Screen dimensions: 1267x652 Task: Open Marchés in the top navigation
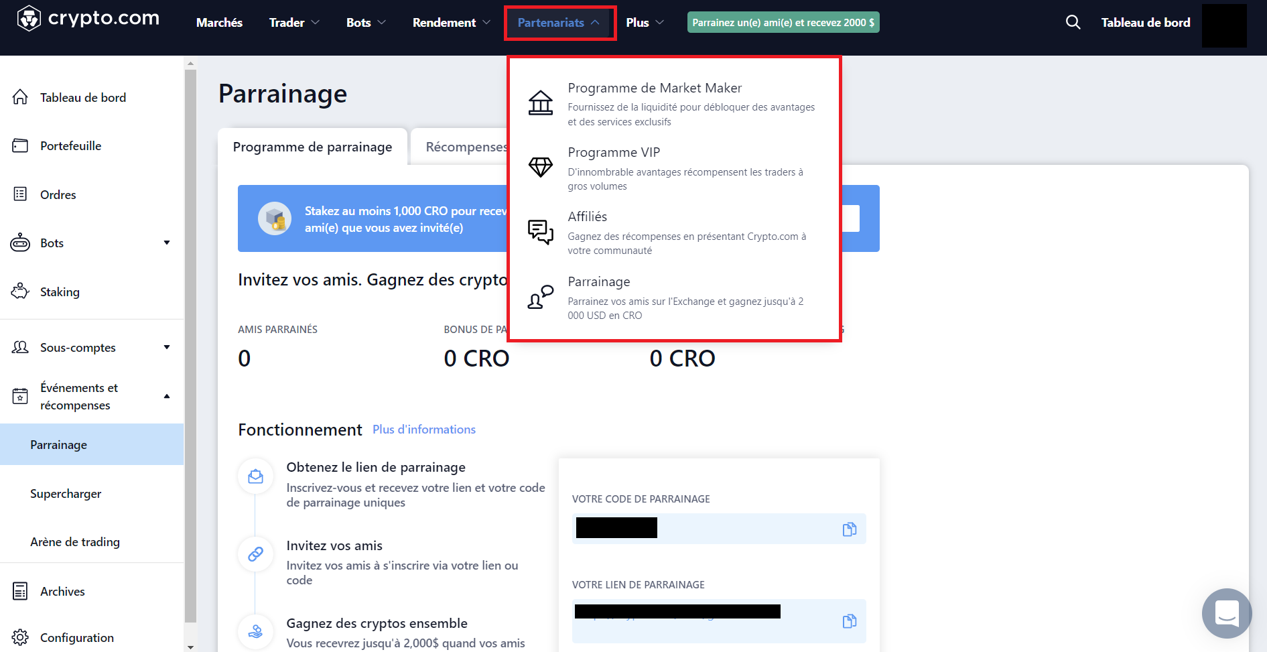coord(219,22)
